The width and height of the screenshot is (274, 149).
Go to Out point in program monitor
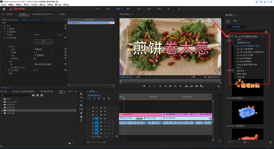pyautogui.click(x=180, y=86)
